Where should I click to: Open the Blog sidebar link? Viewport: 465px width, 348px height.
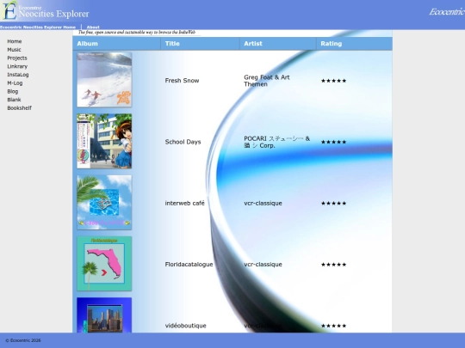(x=12, y=91)
